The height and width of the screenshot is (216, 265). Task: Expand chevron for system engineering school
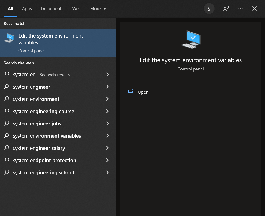coord(107,172)
